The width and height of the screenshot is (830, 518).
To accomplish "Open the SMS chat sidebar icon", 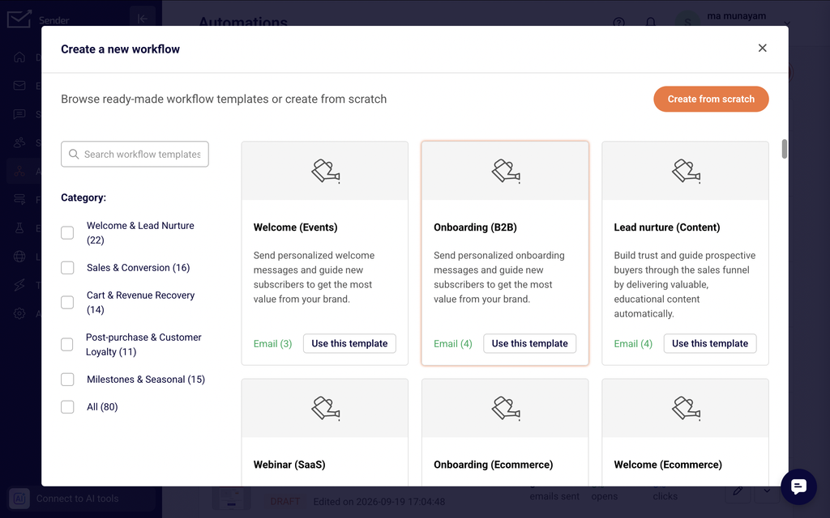I will click(19, 114).
